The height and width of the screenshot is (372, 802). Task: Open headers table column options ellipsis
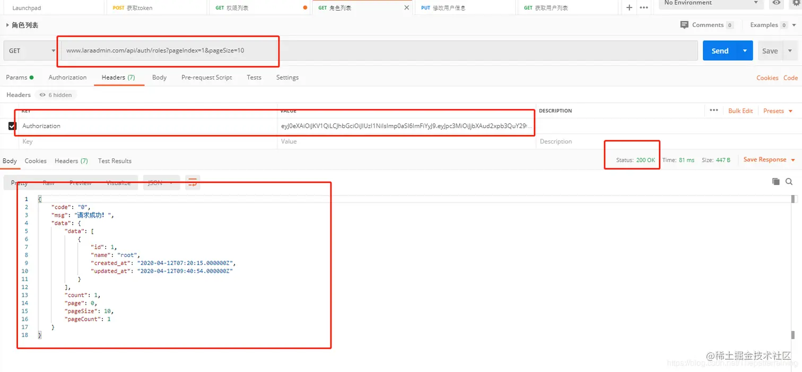[x=714, y=110]
